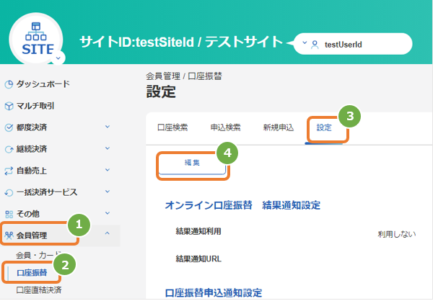Click the 継続決済 circular arrow icon

pyautogui.click(x=9, y=149)
